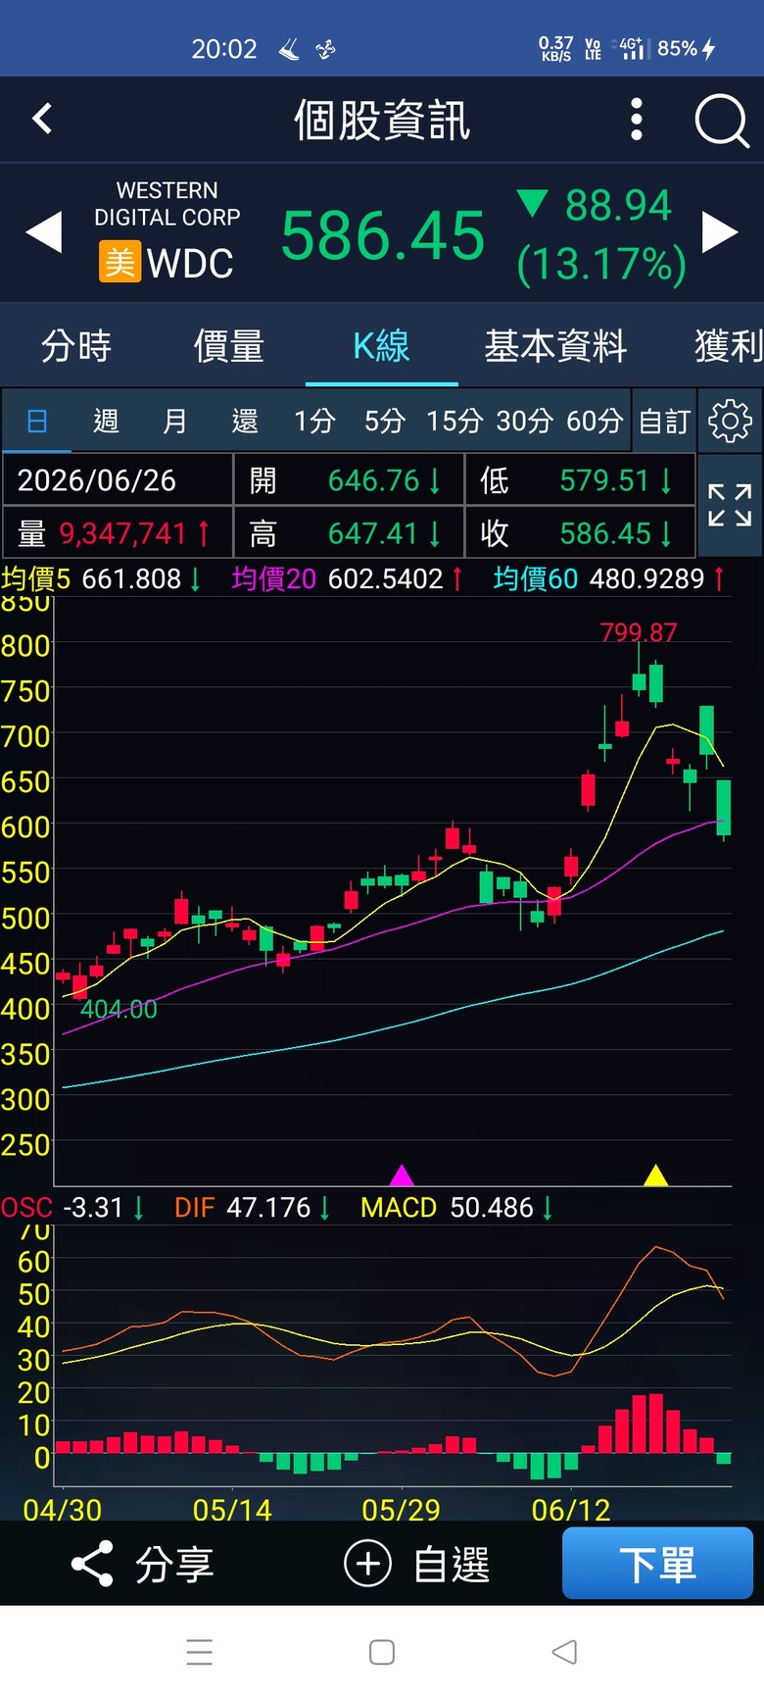Tap the plus circle watchlist icon
Image resolution: width=764 pixels, height=1699 pixels.
coord(368,1564)
